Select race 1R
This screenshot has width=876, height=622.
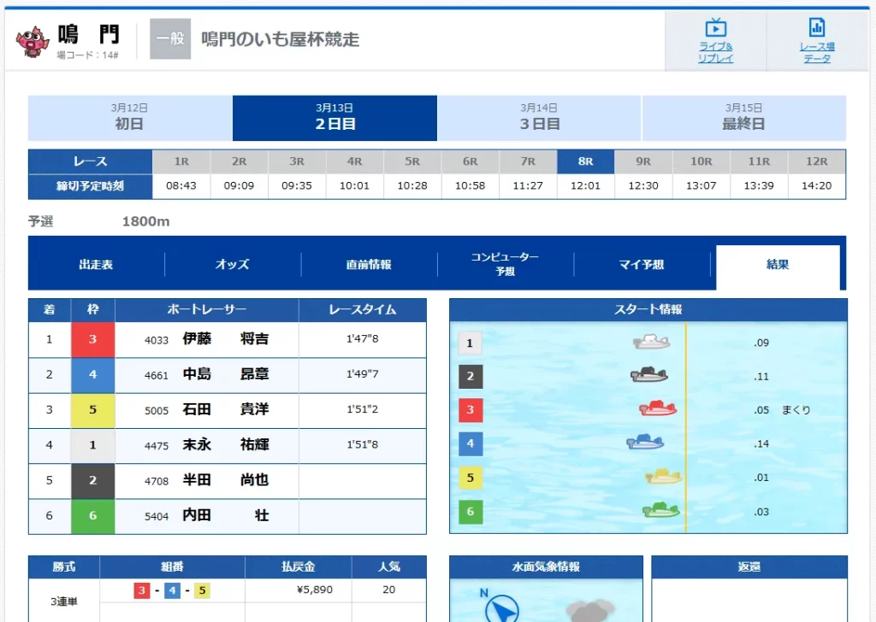point(181,161)
